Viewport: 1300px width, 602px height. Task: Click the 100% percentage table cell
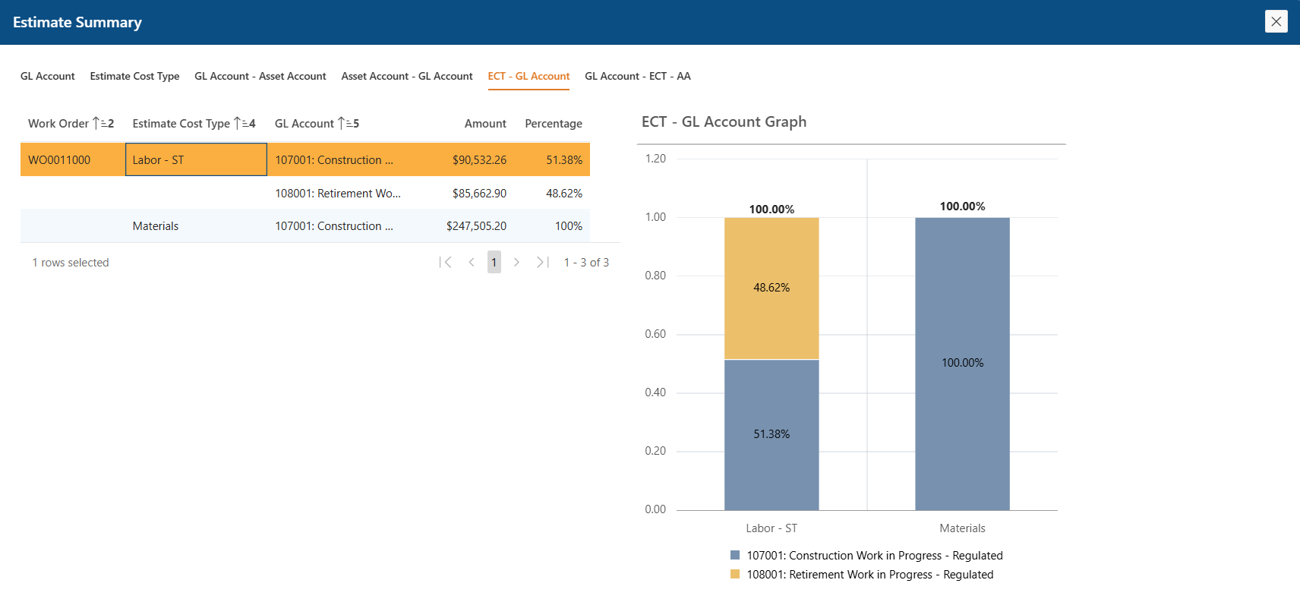(x=569, y=226)
